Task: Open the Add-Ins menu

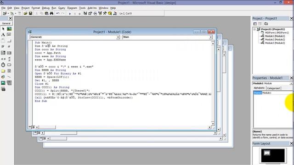Action: pyautogui.click(x=92, y=8)
